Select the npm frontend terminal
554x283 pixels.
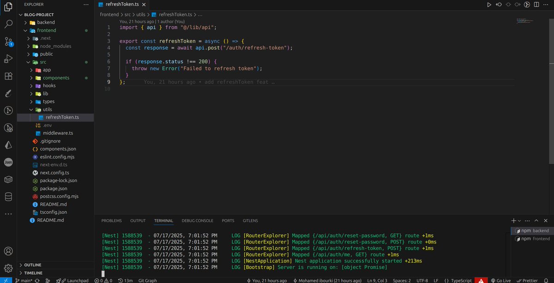[x=532, y=239]
